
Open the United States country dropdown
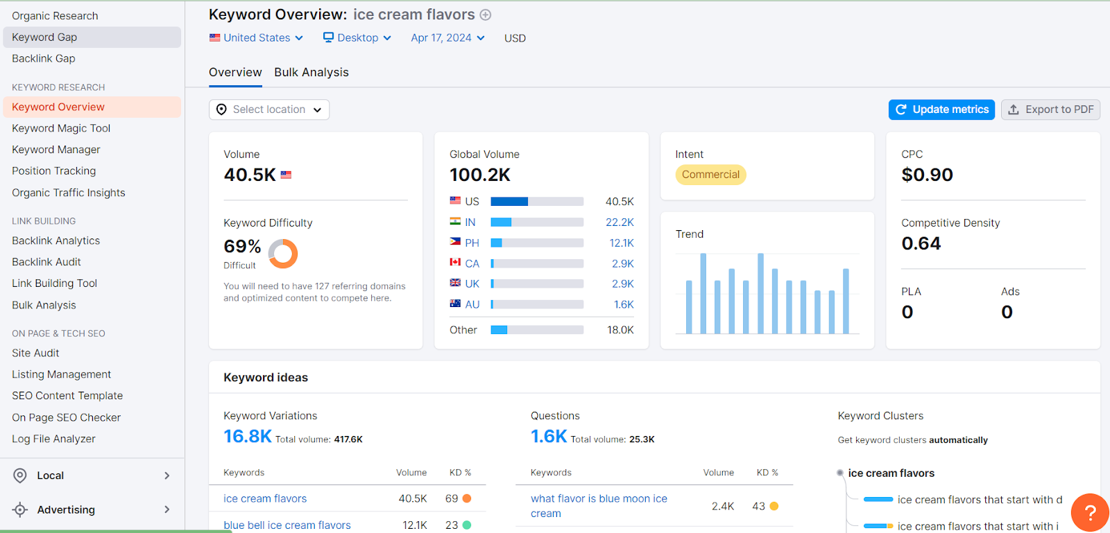point(256,37)
